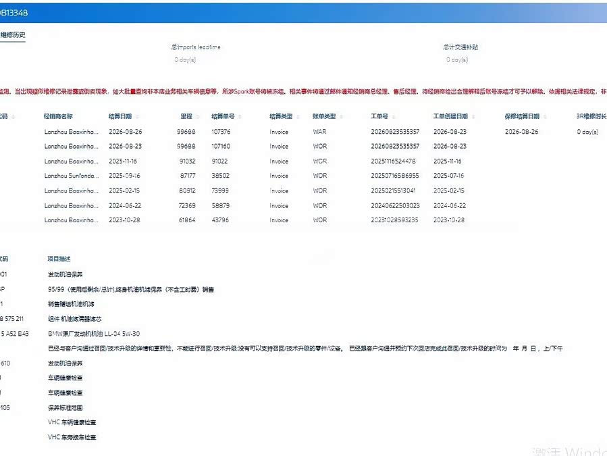Click the VHC 车旁接车检查 item
607x456 pixels.
point(72,437)
